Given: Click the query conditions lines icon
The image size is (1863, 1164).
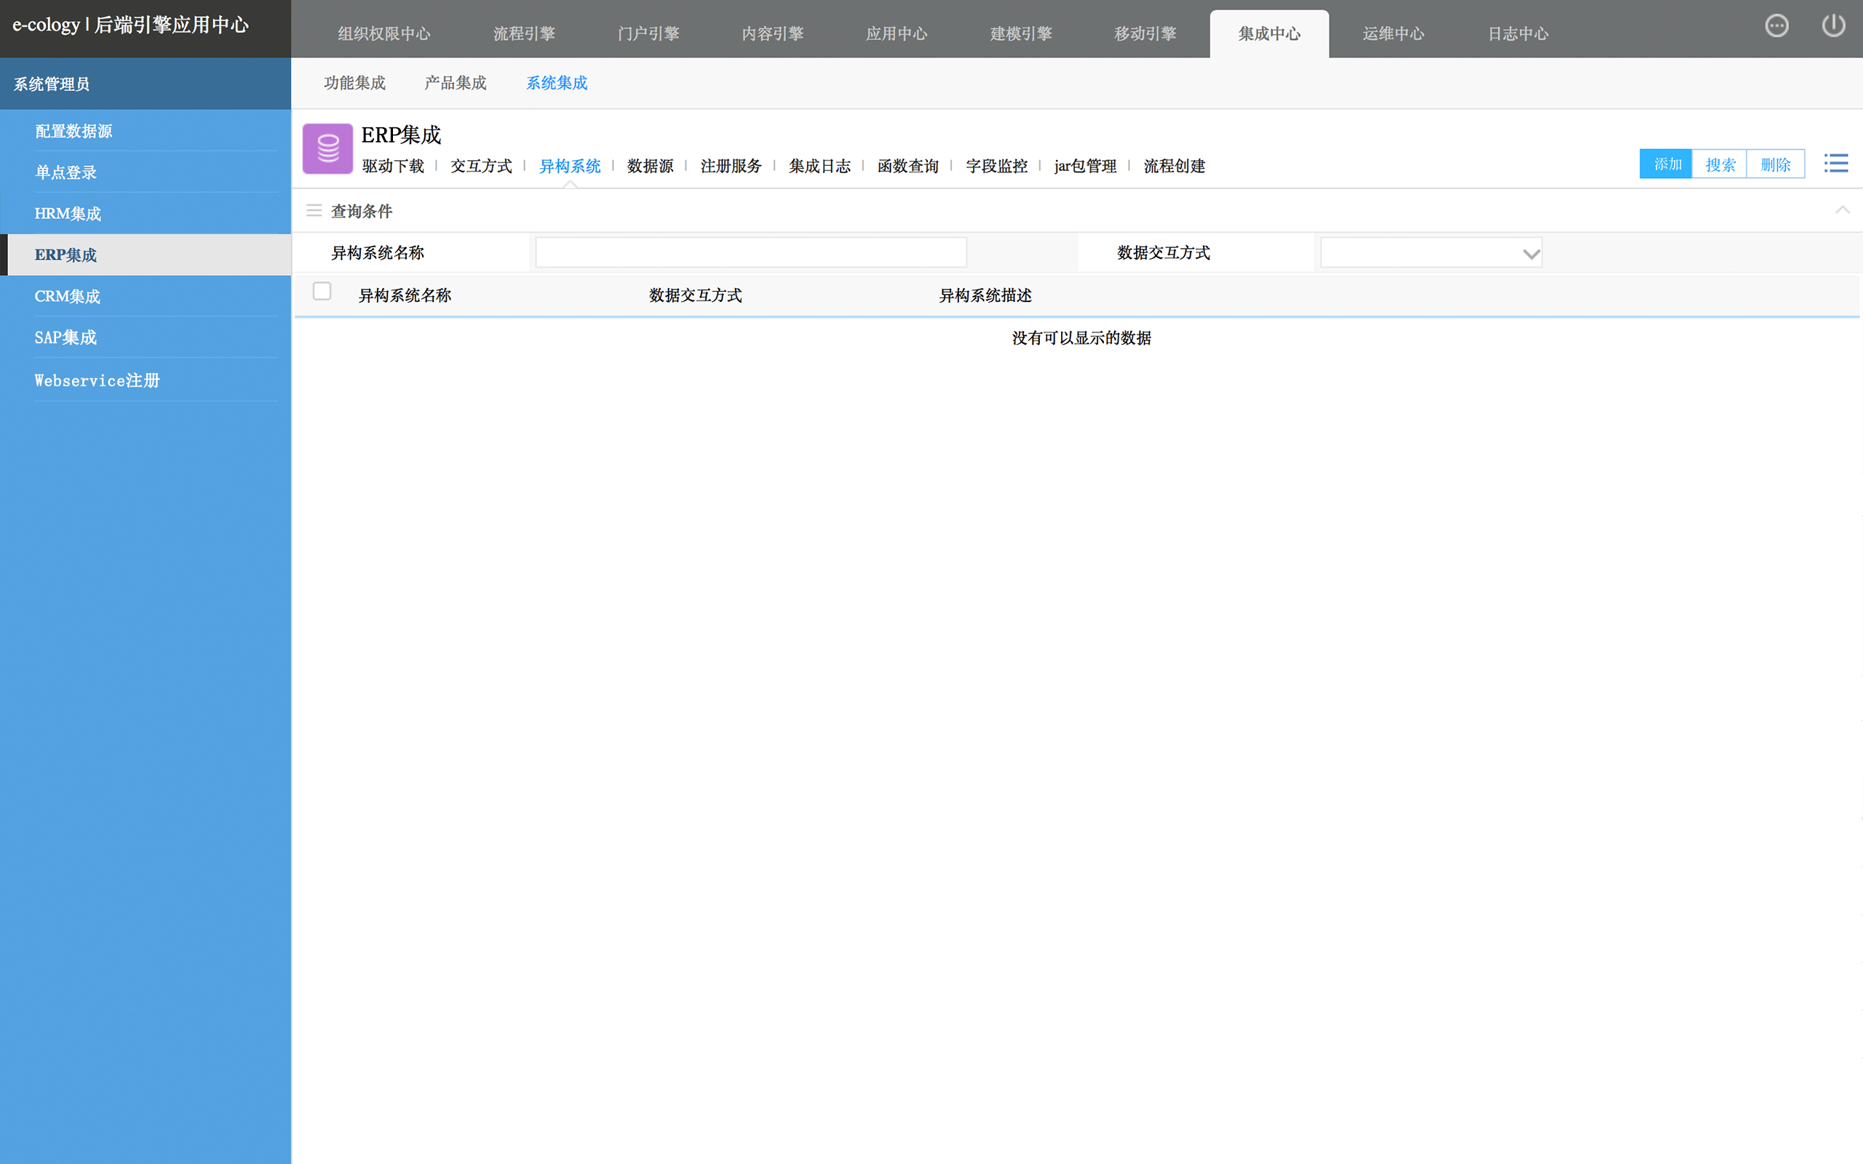Looking at the screenshot, I should (x=314, y=210).
